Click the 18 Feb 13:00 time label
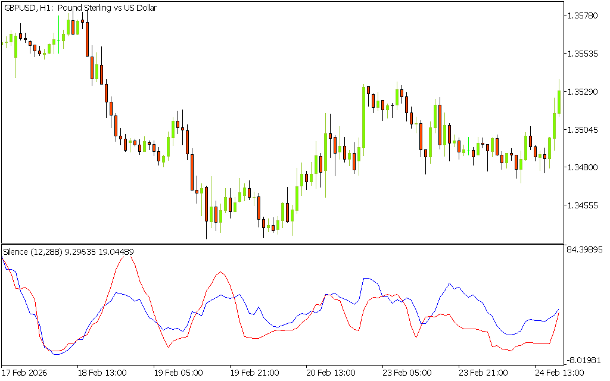Viewport: 610px width, 381px height. 102,373
